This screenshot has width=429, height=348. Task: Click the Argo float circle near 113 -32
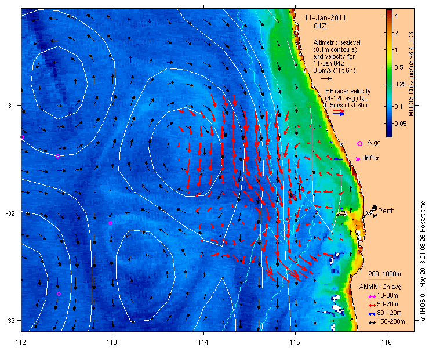[x=110, y=223]
